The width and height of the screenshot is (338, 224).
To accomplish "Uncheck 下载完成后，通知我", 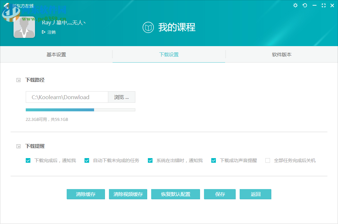I will pyautogui.click(x=28, y=160).
